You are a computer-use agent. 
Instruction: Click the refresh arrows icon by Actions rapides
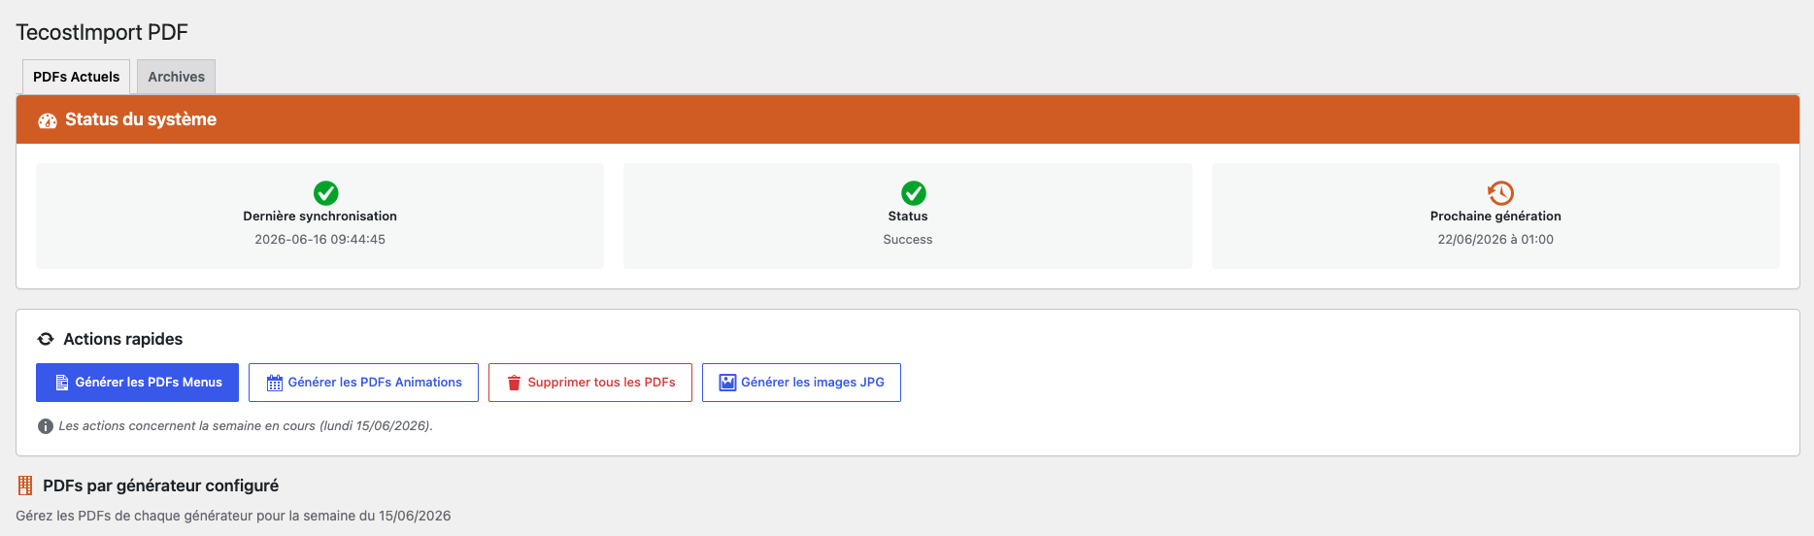point(46,339)
